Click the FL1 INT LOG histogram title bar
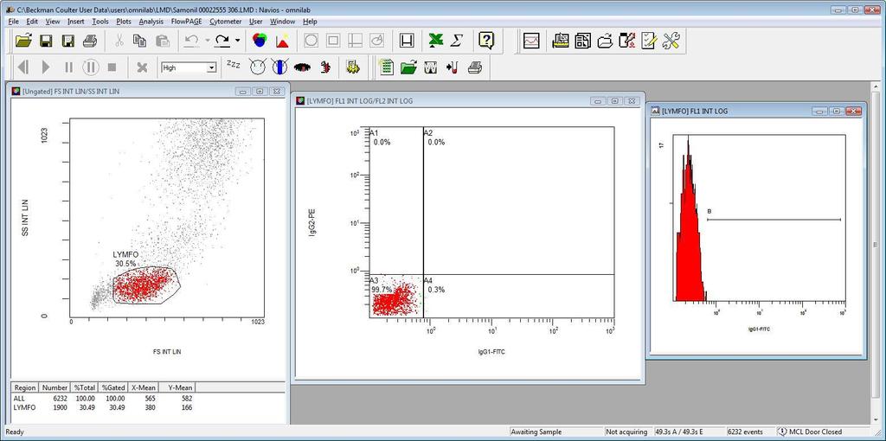This screenshot has width=886, height=441. (x=757, y=112)
